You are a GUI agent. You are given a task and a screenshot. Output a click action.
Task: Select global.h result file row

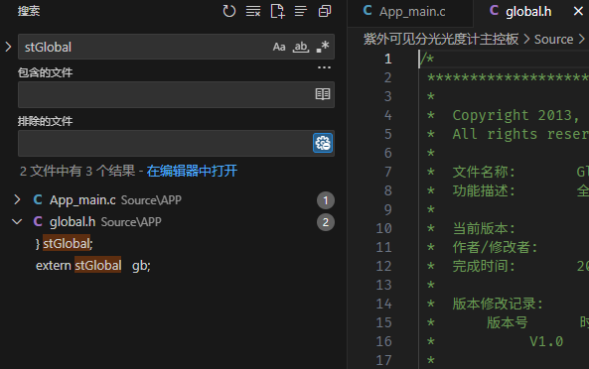coord(173,222)
